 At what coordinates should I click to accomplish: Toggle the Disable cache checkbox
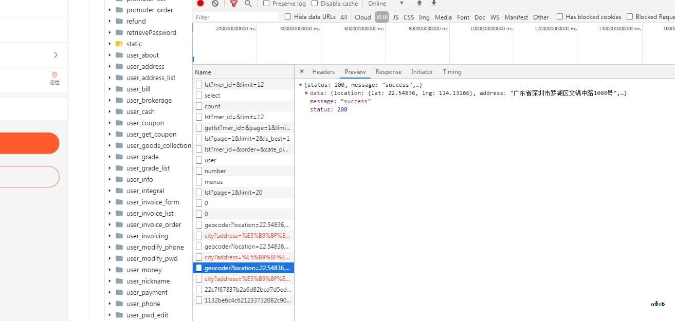click(x=315, y=3)
